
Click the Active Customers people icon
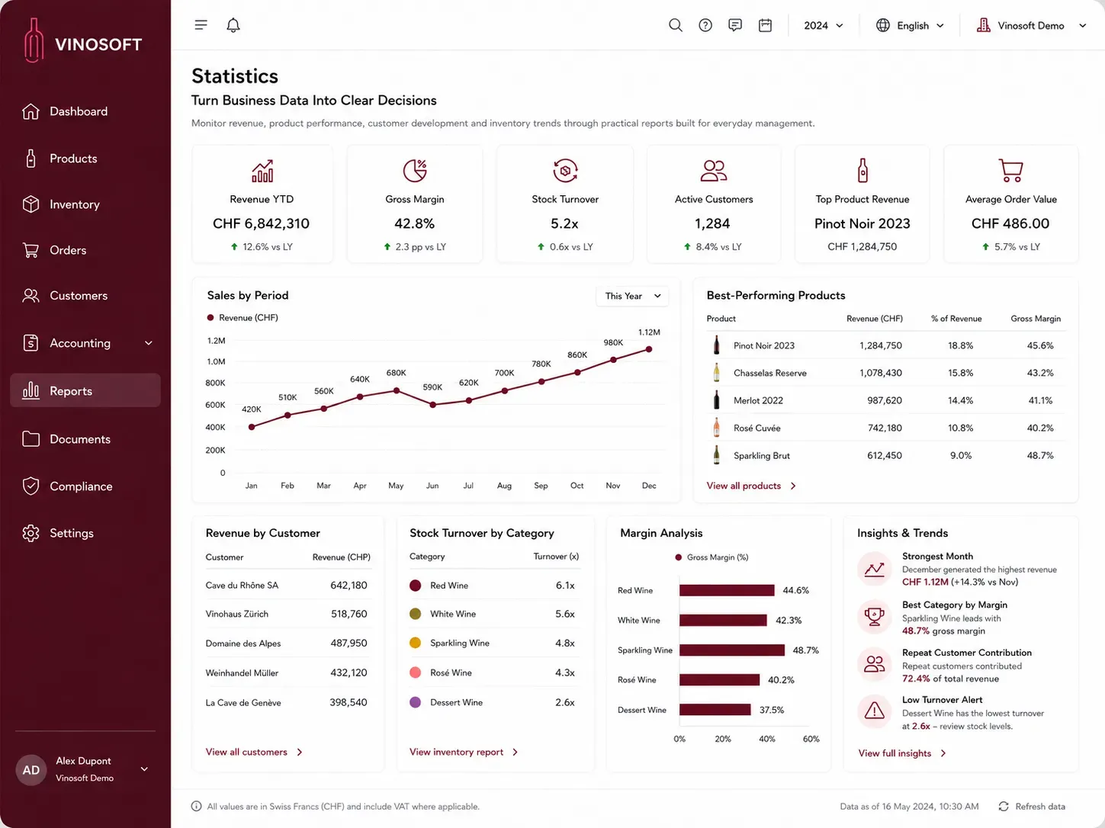click(714, 171)
